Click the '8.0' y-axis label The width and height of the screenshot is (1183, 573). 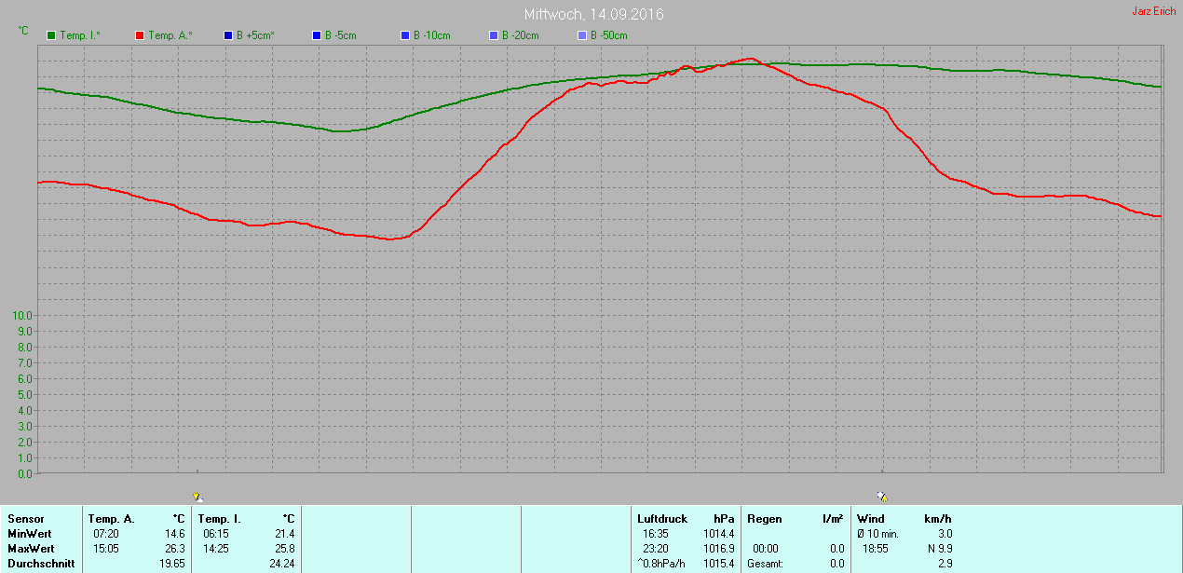(x=25, y=347)
